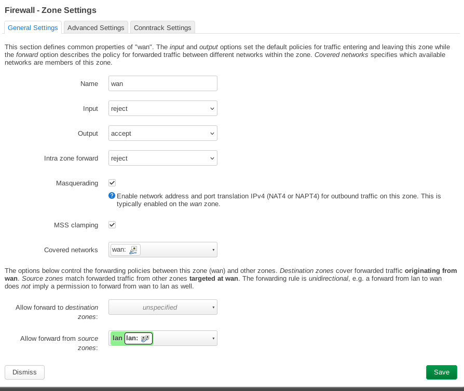
Task: Click the Dismiss button
Action: click(24, 372)
